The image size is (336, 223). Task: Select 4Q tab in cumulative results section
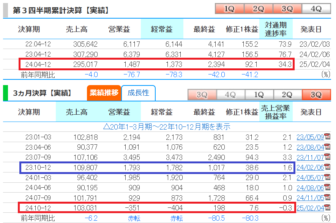point(316,9)
